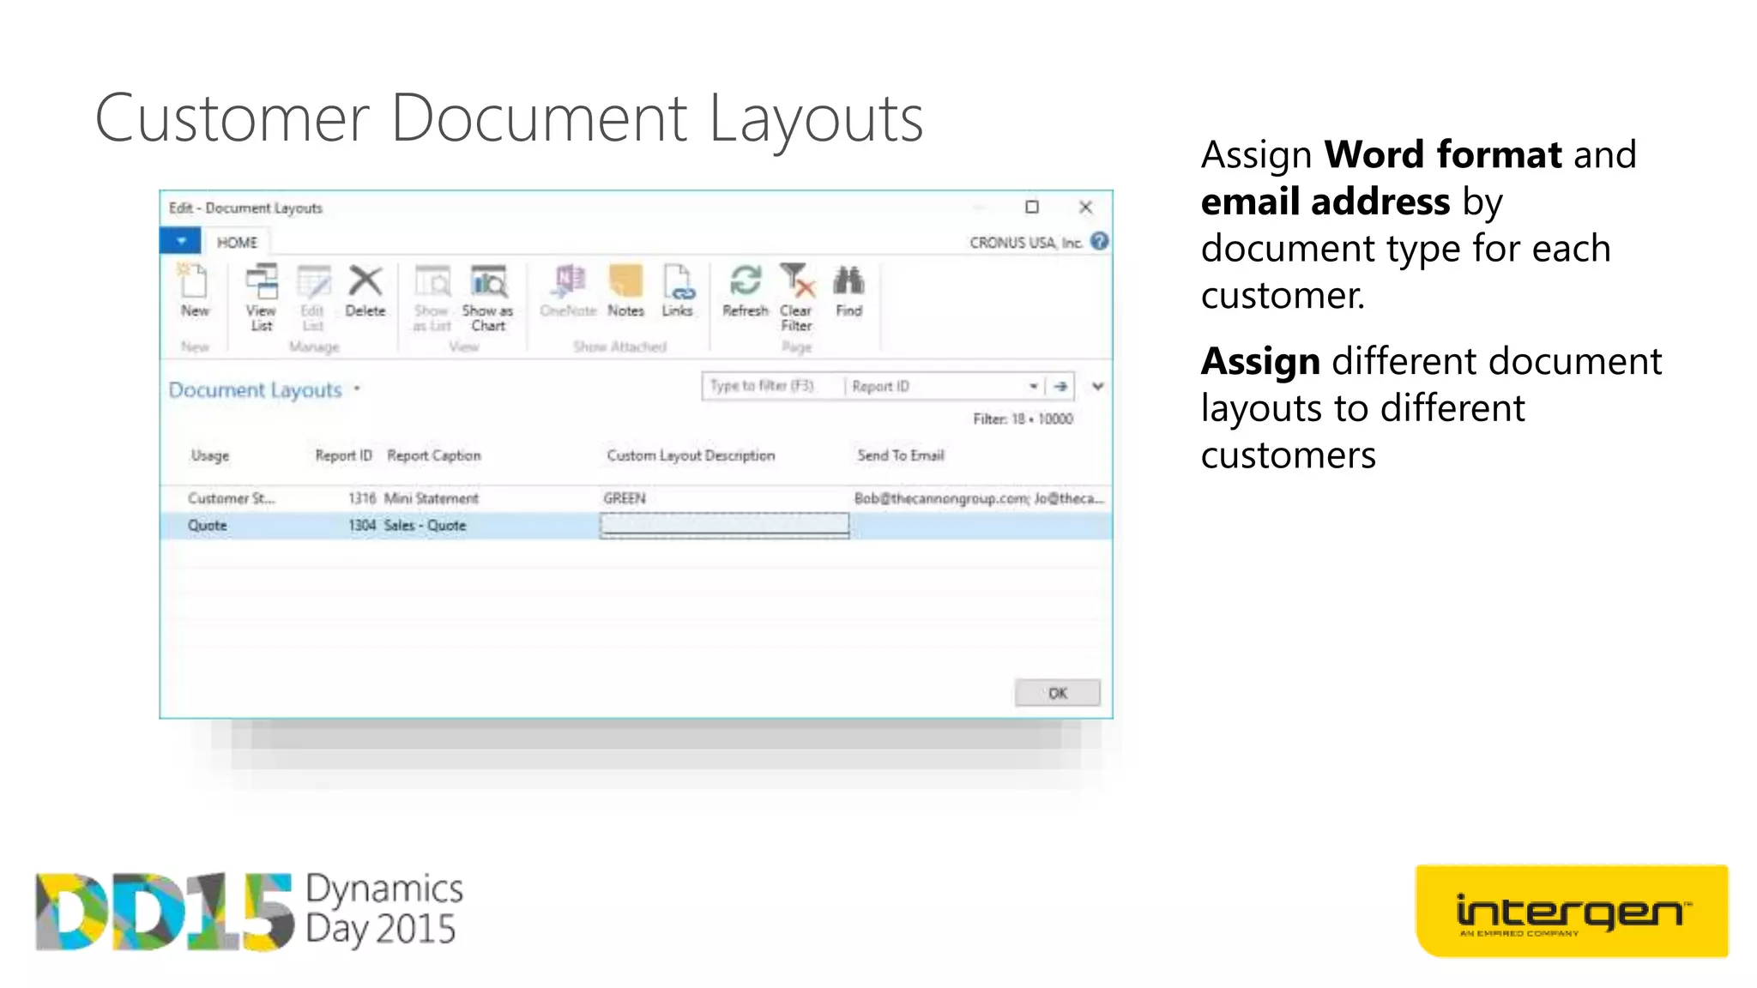
Task: Open Notes in the ribbon
Action: coord(625,292)
